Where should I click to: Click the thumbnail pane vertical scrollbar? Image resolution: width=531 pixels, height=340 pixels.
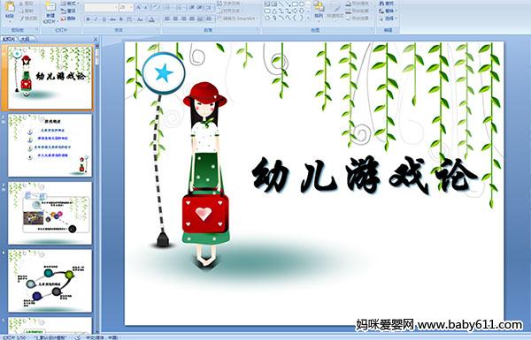(97, 189)
